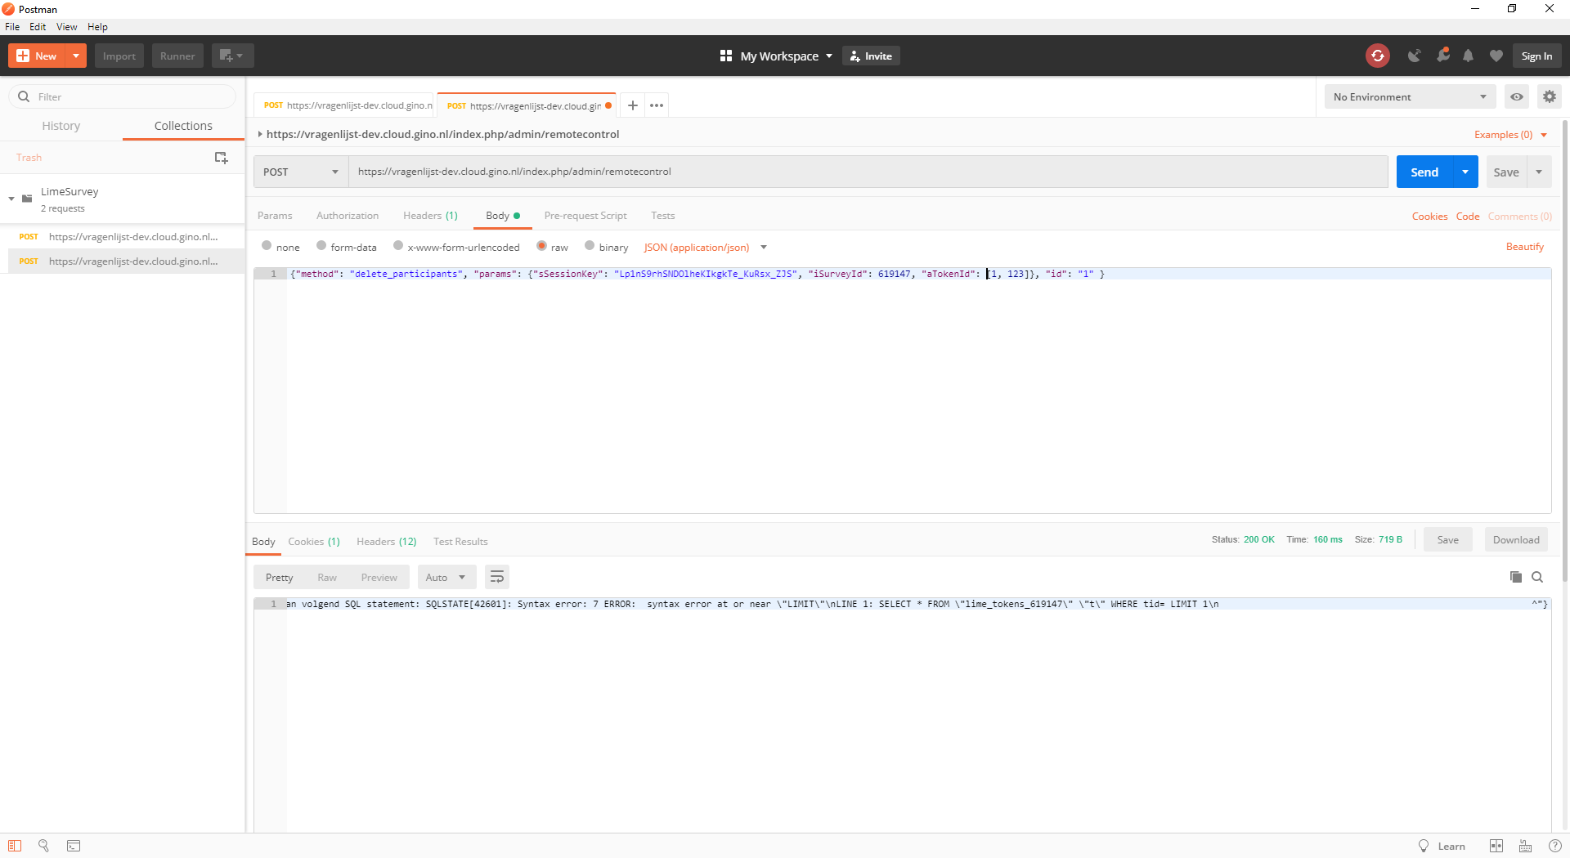The image size is (1570, 858).
Task: Expand the No Environment selector
Action: 1409,96
